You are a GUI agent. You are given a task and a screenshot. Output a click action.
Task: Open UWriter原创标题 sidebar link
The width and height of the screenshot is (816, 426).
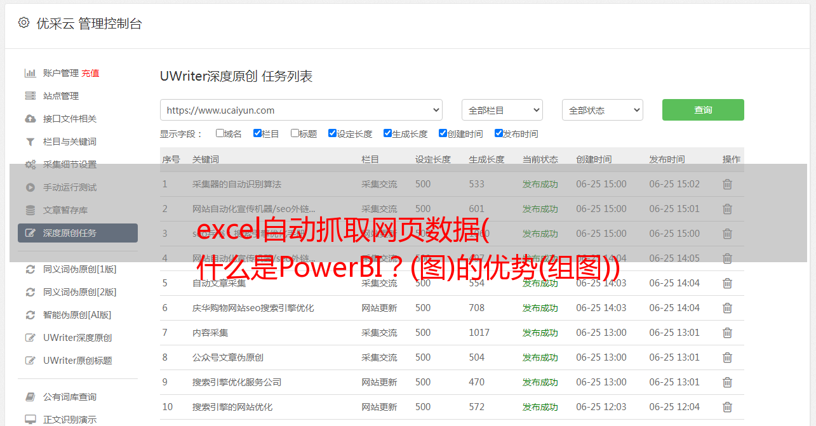(77, 361)
